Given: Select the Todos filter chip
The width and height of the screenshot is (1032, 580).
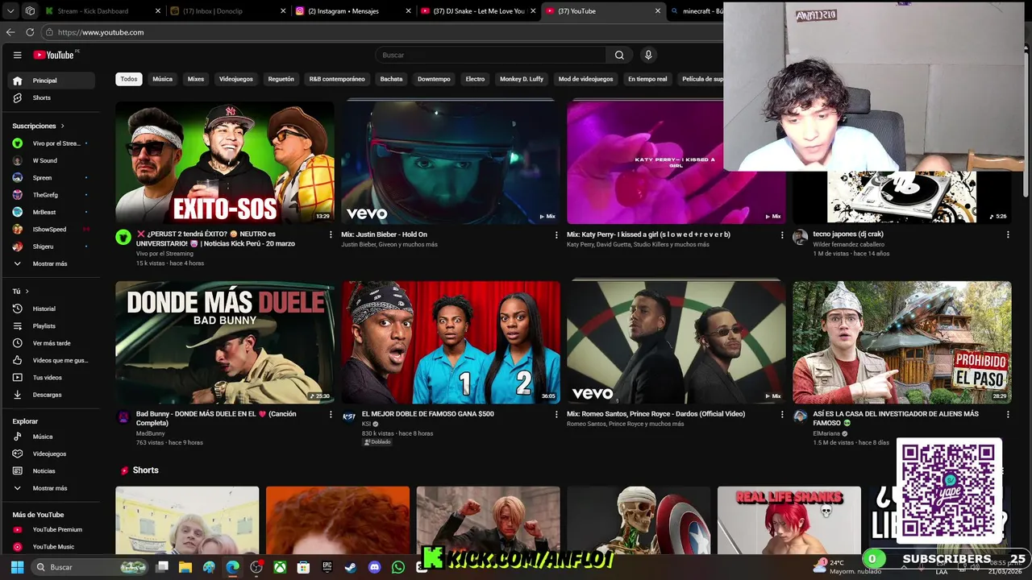Looking at the screenshot, I should tap(129, 79).
